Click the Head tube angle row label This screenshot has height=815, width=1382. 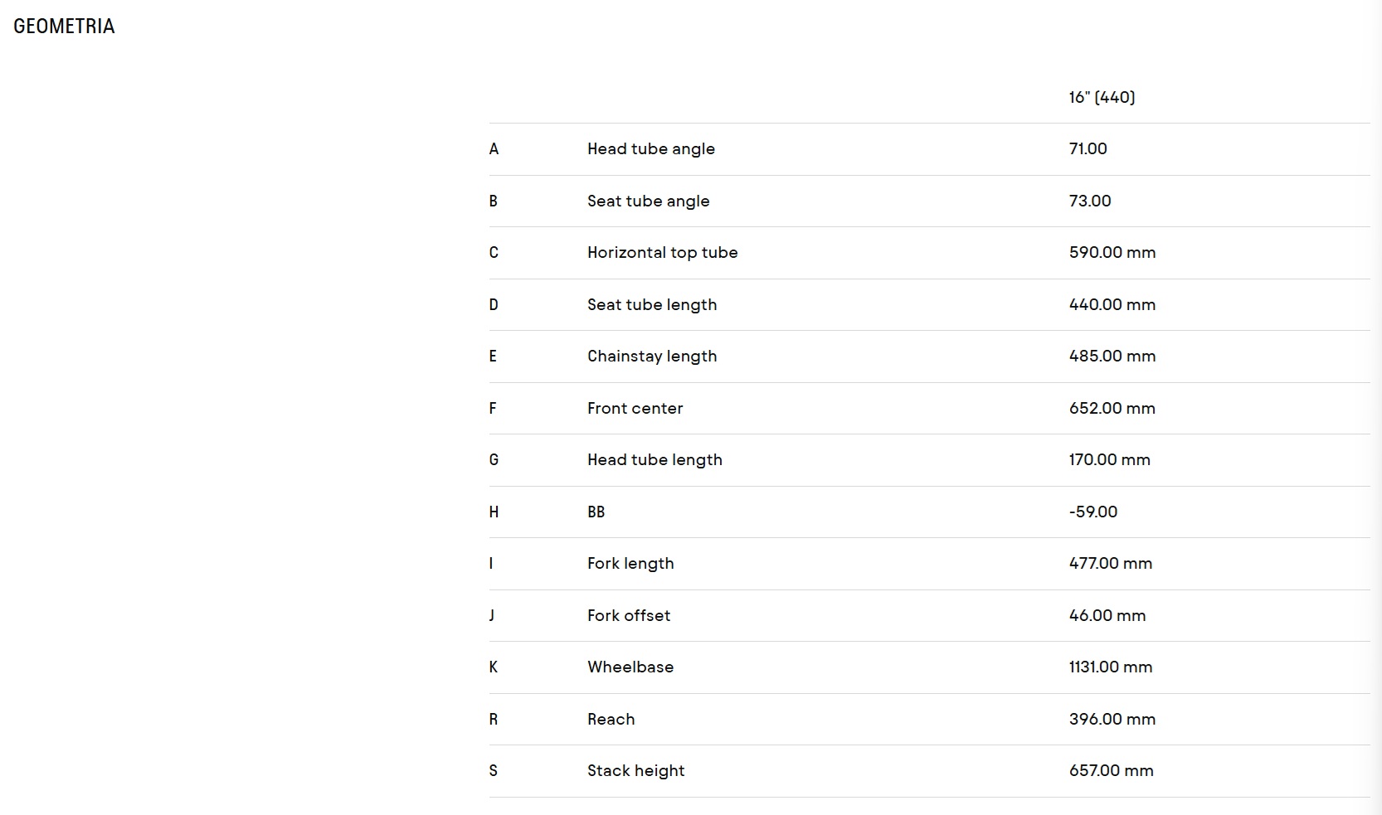click(651, 149)
